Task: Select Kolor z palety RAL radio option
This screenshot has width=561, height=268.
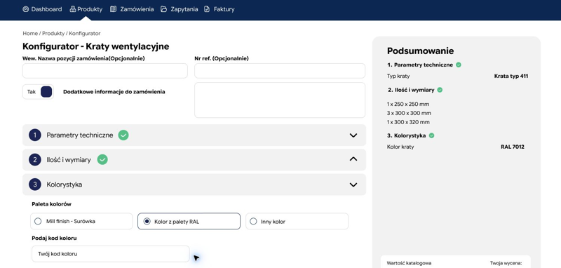Action: 189,221
